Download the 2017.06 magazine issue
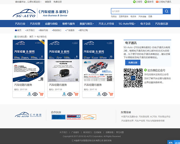The height and width of the screenshot is (144, 180). click(x=29, y=94)
